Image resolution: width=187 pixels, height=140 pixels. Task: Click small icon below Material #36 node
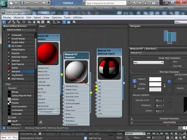pos(41,122)
